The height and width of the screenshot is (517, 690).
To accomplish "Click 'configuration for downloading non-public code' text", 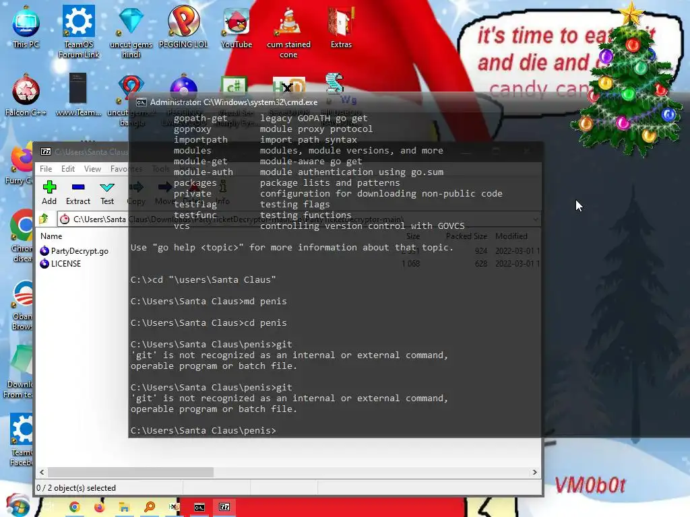I will tap(381, 193).
